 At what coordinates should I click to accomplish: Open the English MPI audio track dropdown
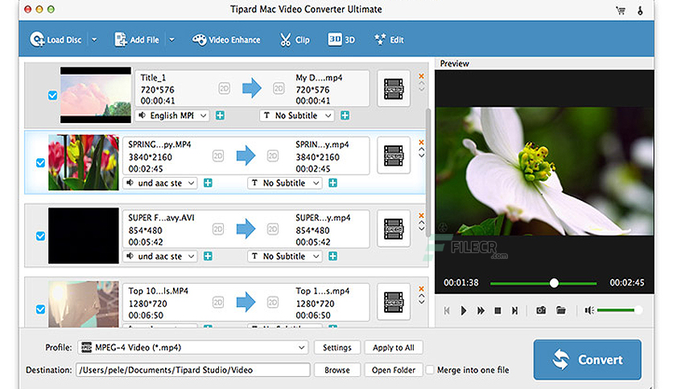172,116
